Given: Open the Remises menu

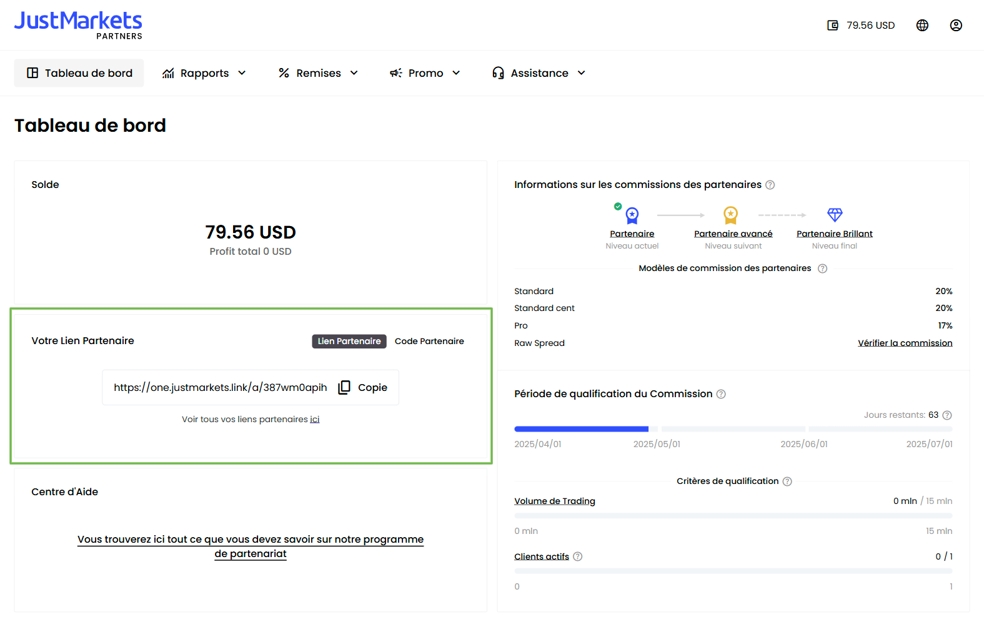Looking at the screenshot, I should tap(319, 73).
